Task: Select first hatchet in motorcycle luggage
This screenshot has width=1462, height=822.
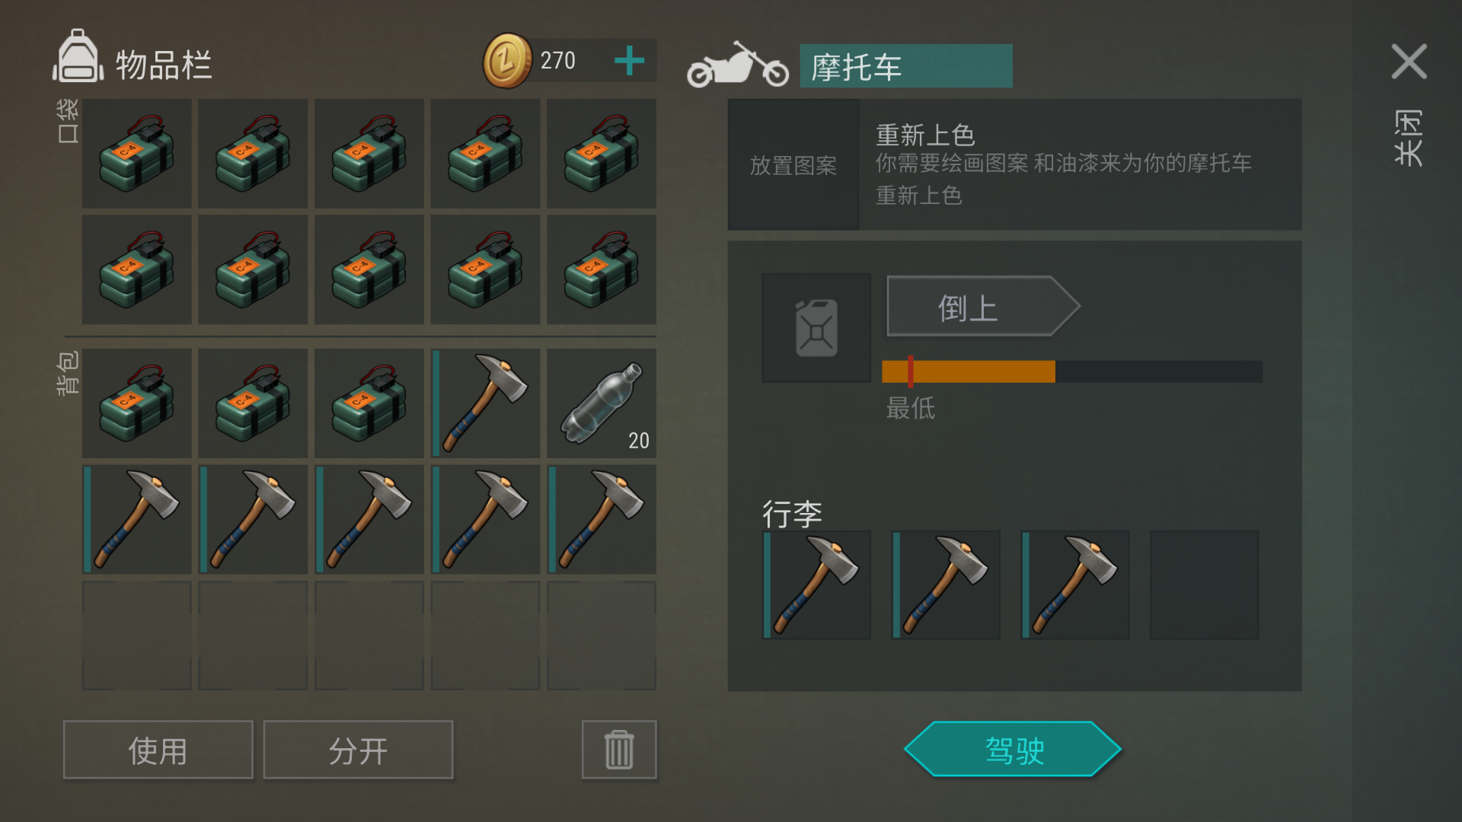Action: [x=816, y=585]
